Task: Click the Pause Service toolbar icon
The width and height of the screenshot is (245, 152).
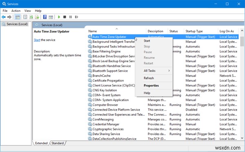Action: tap(71, 17)
